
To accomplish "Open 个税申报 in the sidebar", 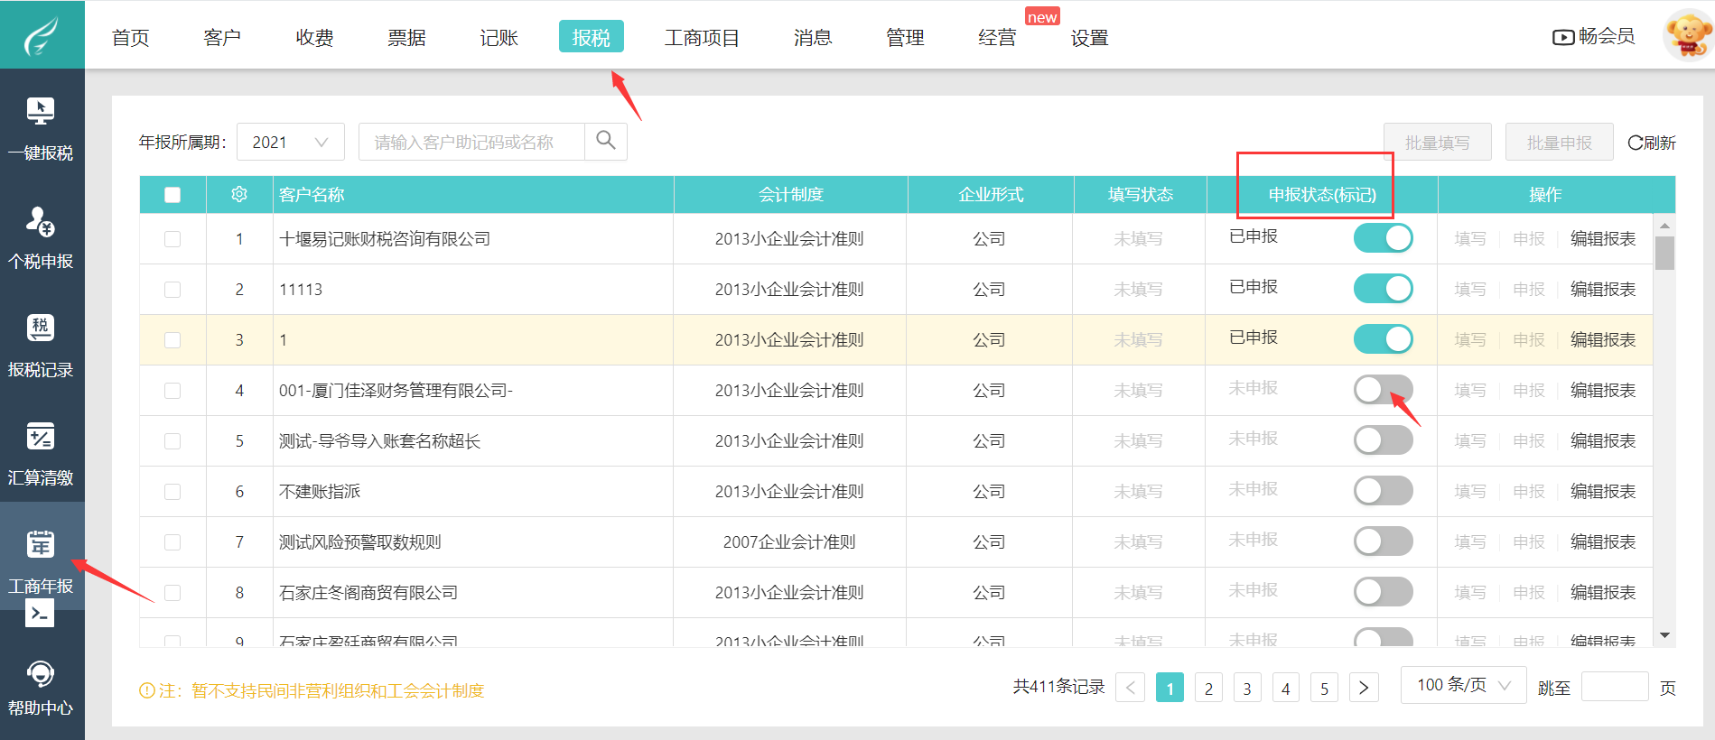I will point(41,221).
